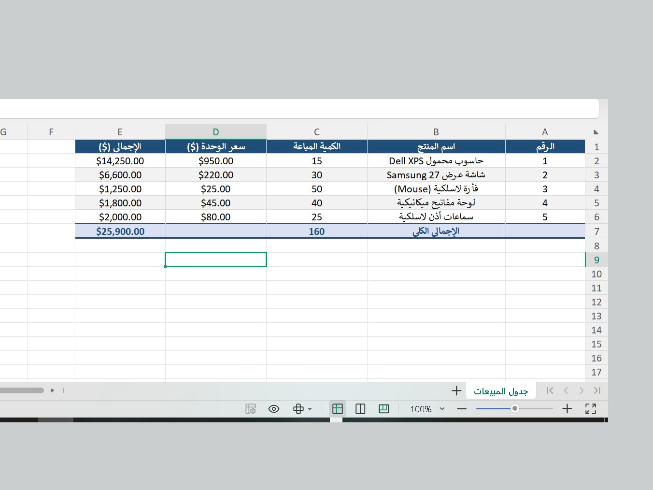Switch to Page Layout view

point(360,409)
